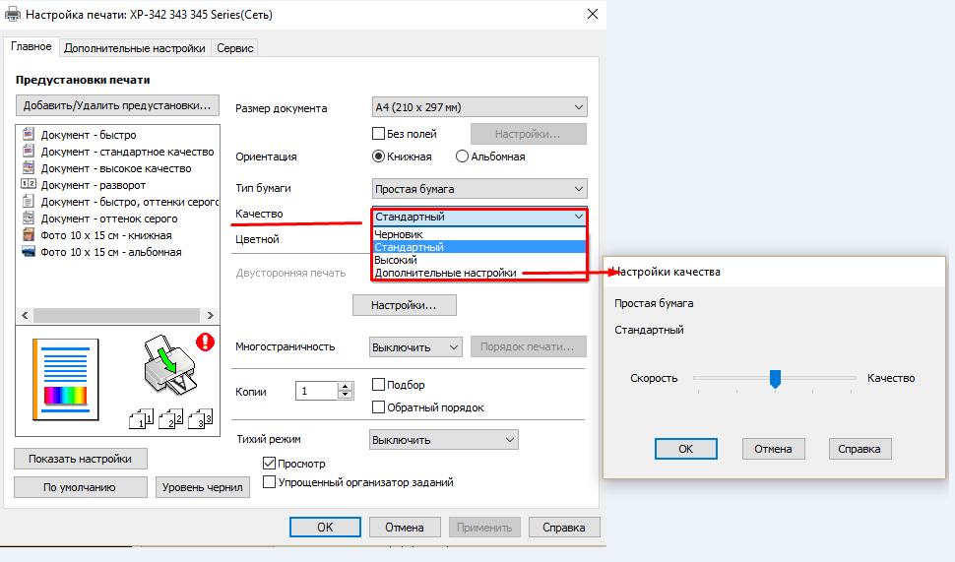Open the 'Размер документа' A4 dropdown
This screenshot has width=955, height=562.
point(479,107)
